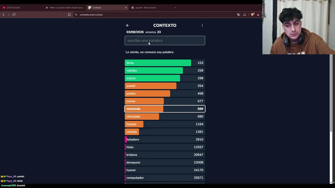Select the 'pastel' guess row
335x188 pixels.
coord(165,86)
